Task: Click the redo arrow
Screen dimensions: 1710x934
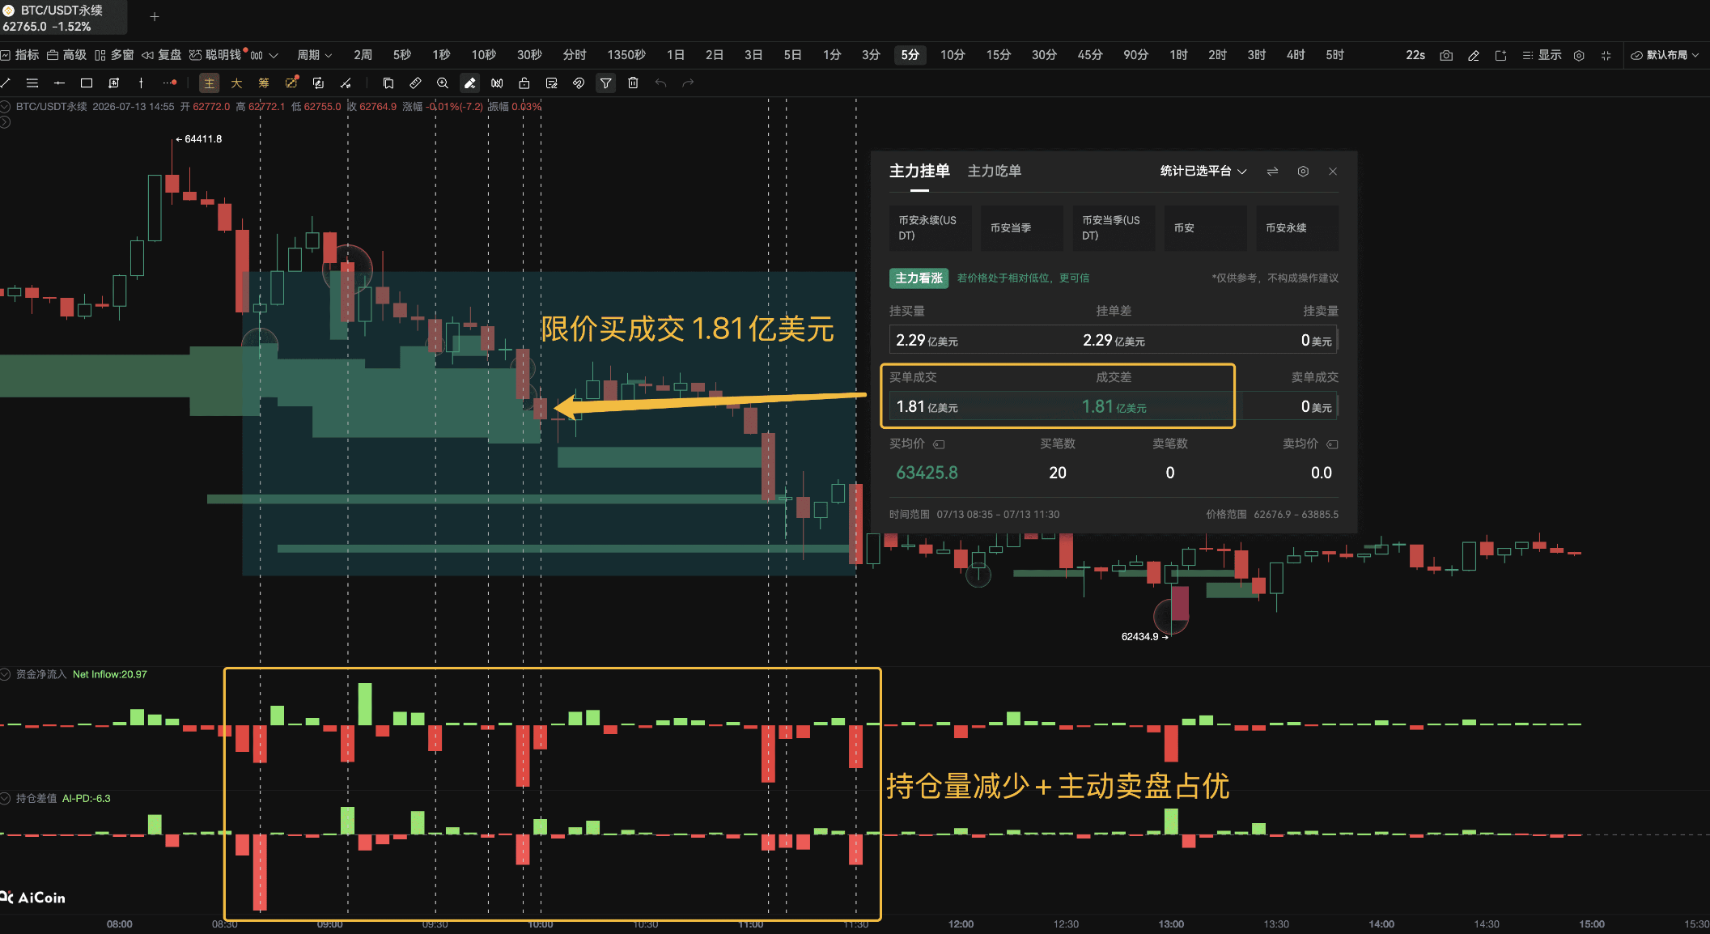Action: click(x=689, y=83)
